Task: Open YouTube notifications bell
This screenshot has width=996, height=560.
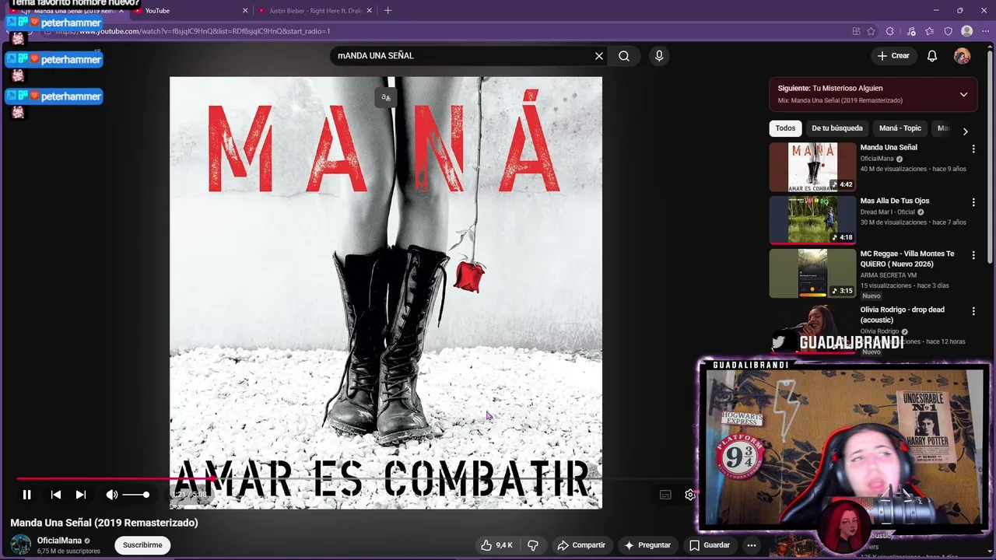Action: [932, 56]
